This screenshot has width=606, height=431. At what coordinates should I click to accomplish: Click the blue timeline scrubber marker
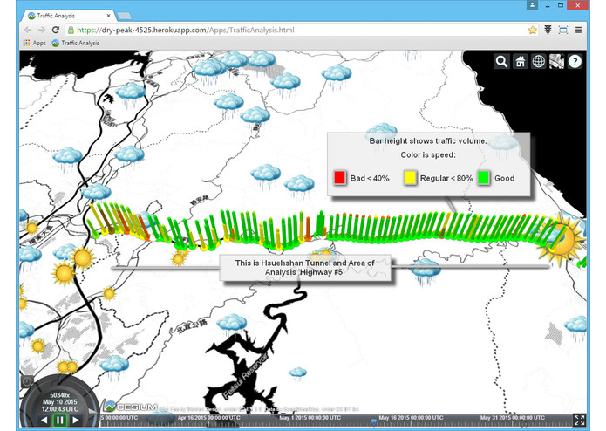pyautogui.click(x=374, y=421)
